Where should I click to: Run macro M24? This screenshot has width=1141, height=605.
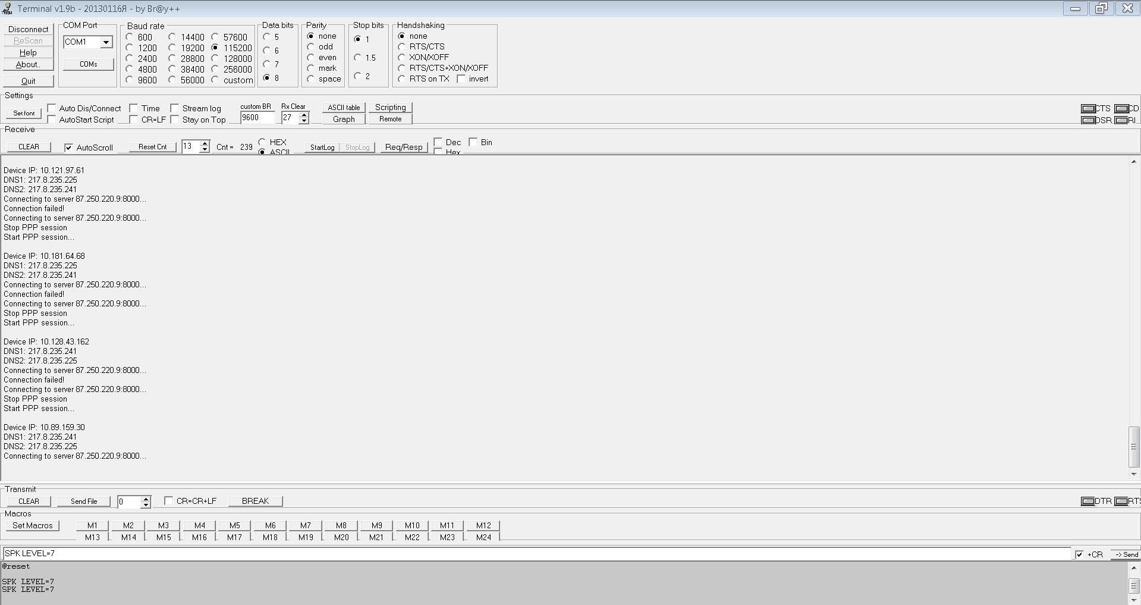[x=483, y=537]
